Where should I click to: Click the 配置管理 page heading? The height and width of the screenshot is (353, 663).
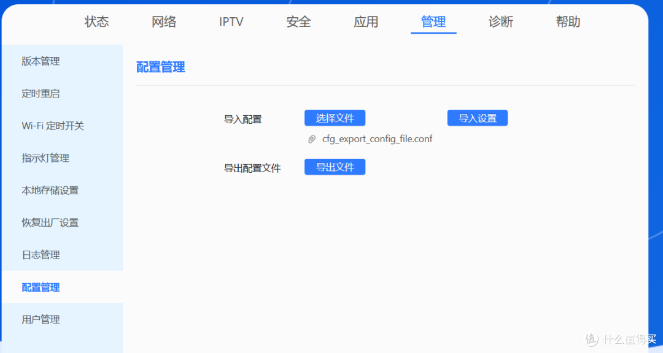(160, 67)
